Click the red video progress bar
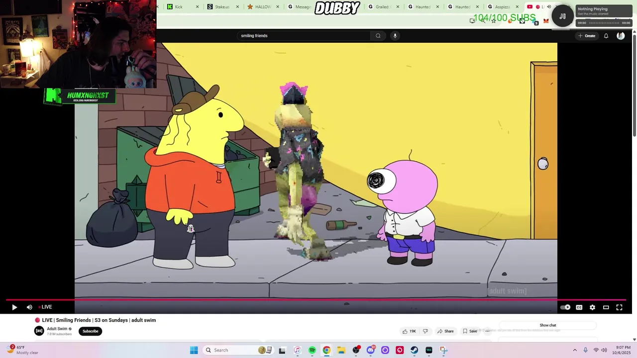The height and width of the screenshot is (358, 637). 316,300
